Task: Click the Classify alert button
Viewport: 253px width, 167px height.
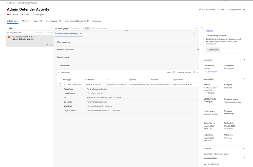Action: 213,50
